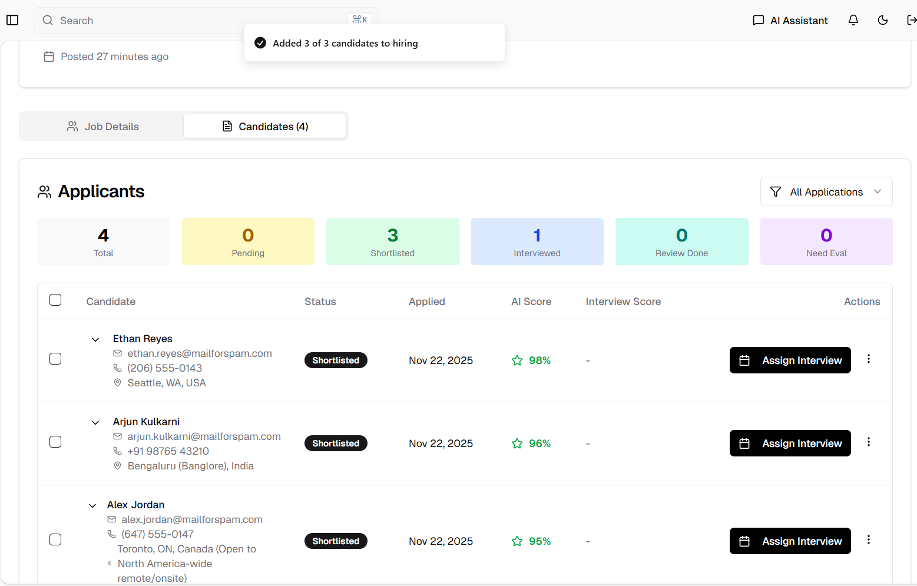Select all candidates checkbox in header
This screenshot has width=917, height=586.
pyautogui.click(x=55, y=300)
